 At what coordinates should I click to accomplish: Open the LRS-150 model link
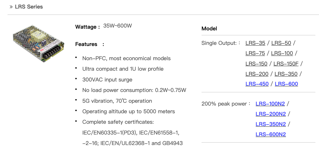256,64
